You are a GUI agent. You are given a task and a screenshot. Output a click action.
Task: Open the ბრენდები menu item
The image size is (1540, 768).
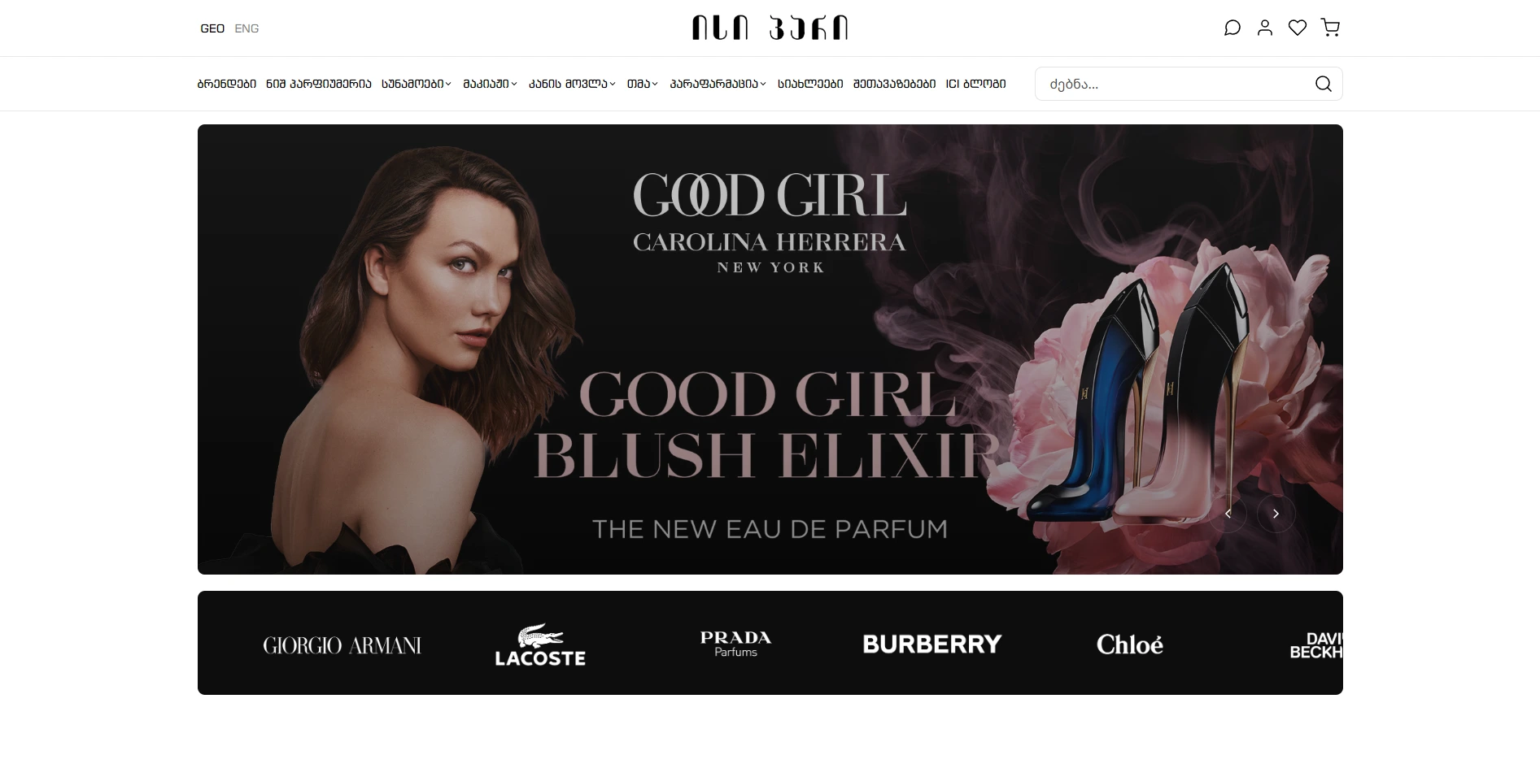227,84
